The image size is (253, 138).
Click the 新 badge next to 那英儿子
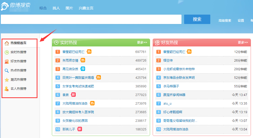point(80,129)
